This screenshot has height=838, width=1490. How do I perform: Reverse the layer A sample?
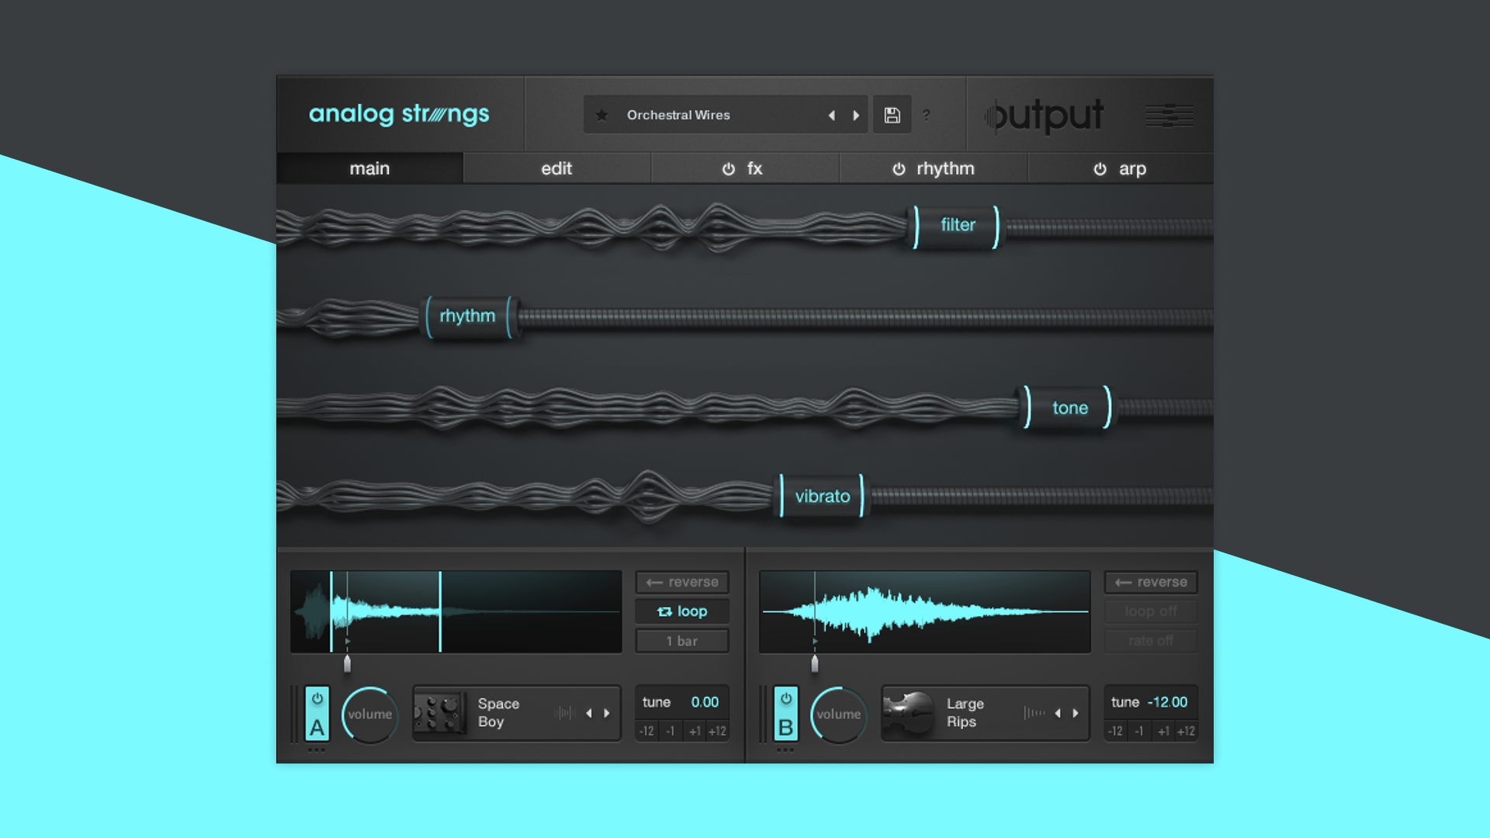(681, 581)
